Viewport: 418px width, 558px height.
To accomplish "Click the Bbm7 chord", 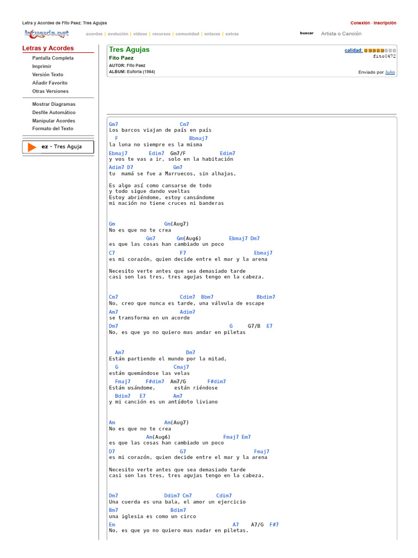I will (207, 297).
